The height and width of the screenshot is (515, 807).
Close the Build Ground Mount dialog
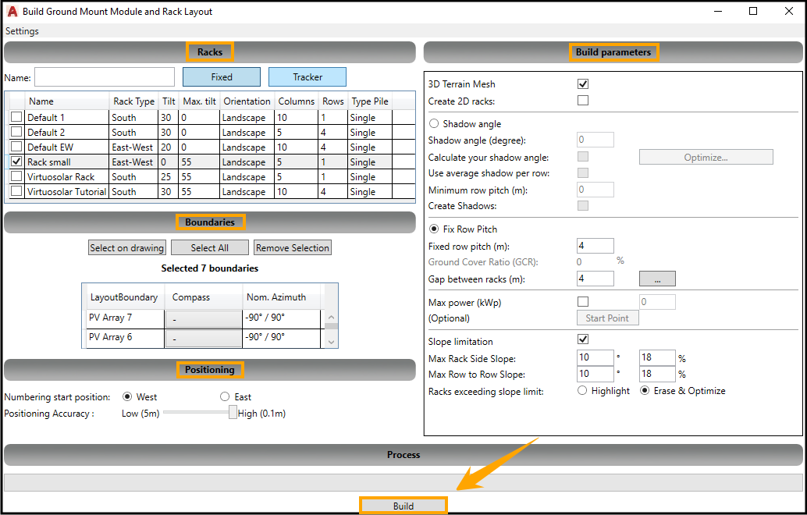click(788, 12)
